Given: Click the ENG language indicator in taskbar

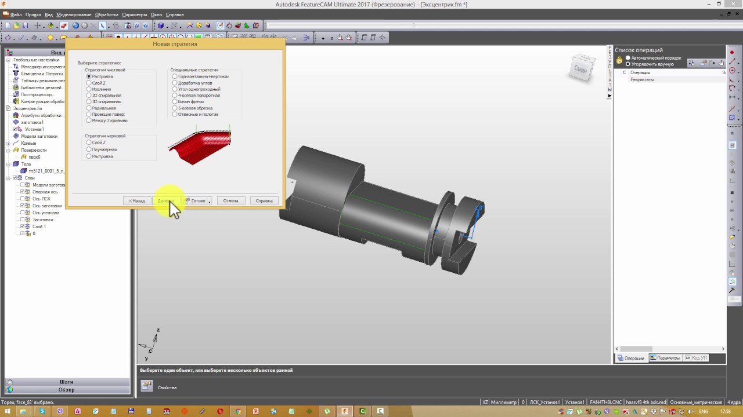Looking at the screenshot, I should (704, 411).
